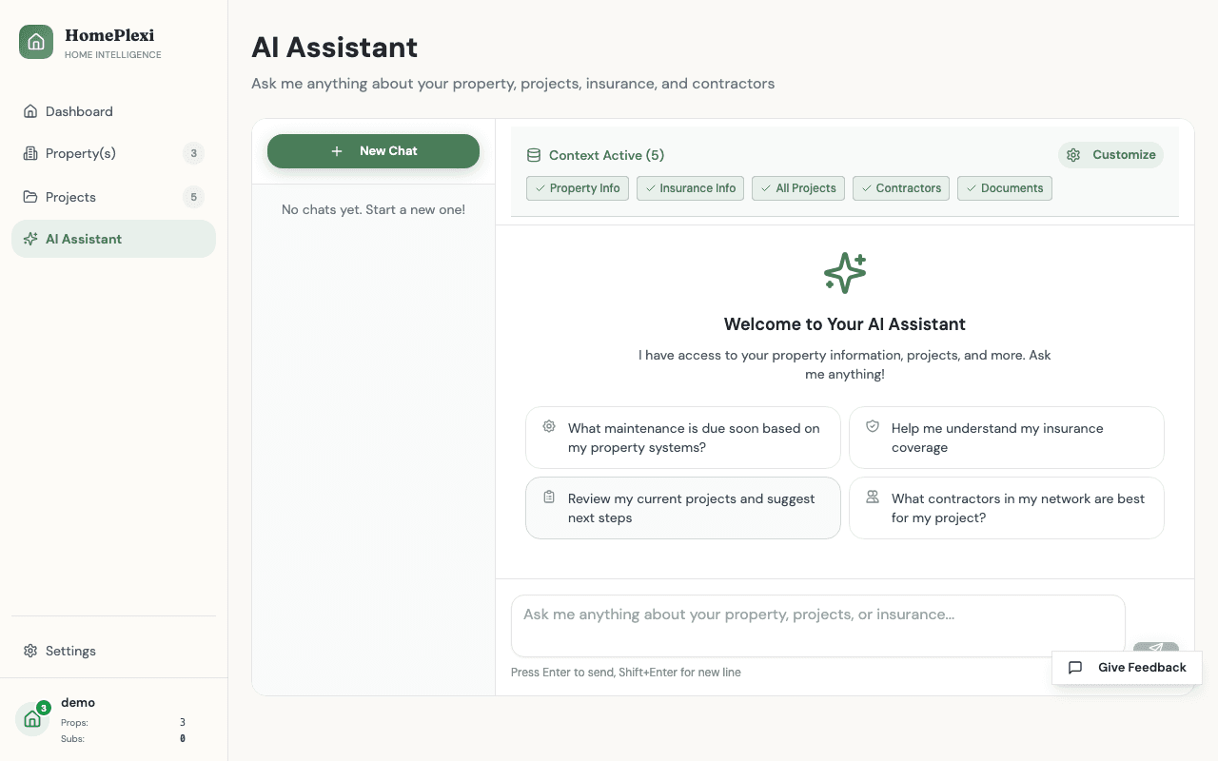
Task: Toggle the Documents context chip off
Action: pos(1005,188)
